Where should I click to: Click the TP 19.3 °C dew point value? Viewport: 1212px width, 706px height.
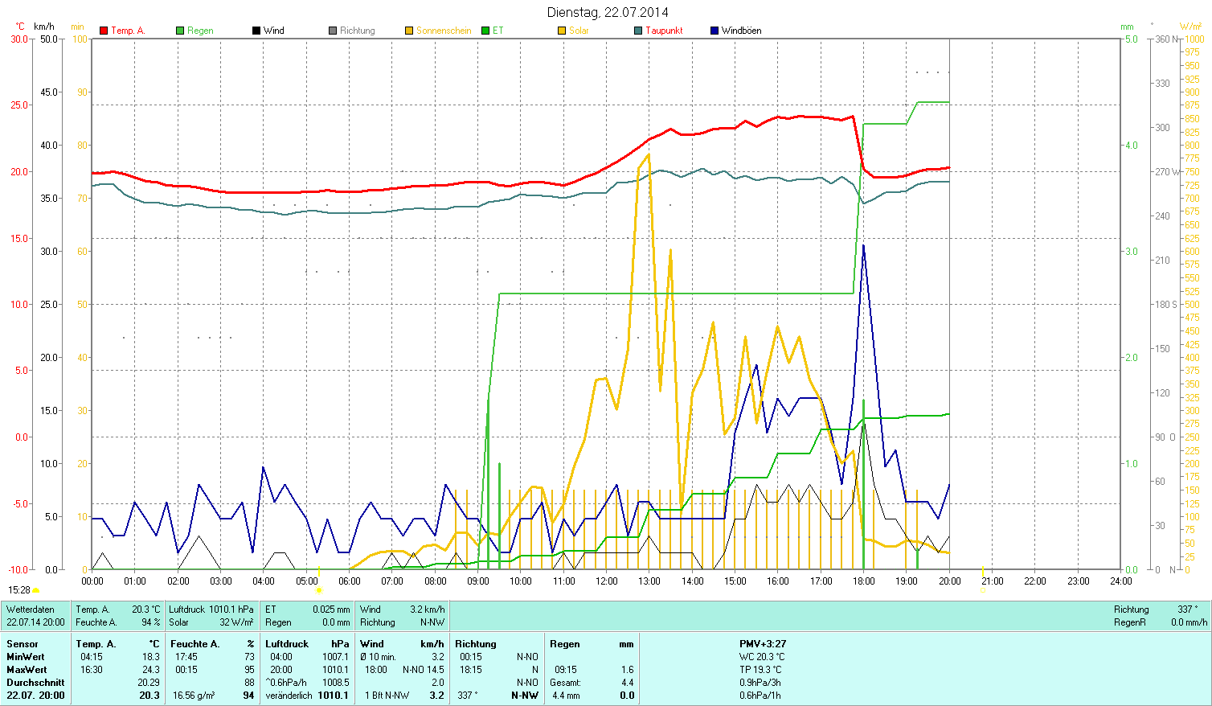[761, 670]
